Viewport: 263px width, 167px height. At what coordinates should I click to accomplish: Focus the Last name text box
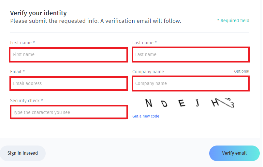(191, 55)
